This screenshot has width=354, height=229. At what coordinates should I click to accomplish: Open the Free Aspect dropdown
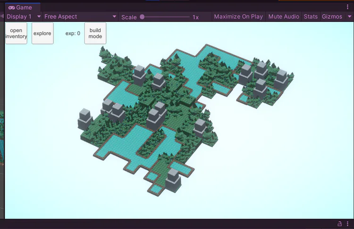[80, 17]
